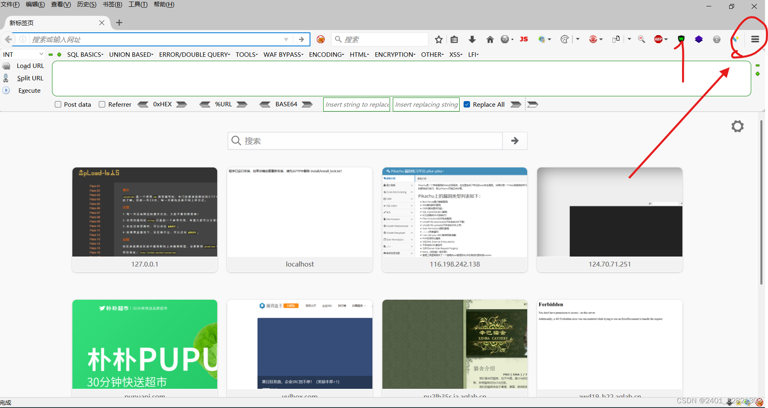This screenshot has height=408, width=768.
Task: Expand the ERROR/DOUBLE QUERY menu
Action: tap(194, 54)
